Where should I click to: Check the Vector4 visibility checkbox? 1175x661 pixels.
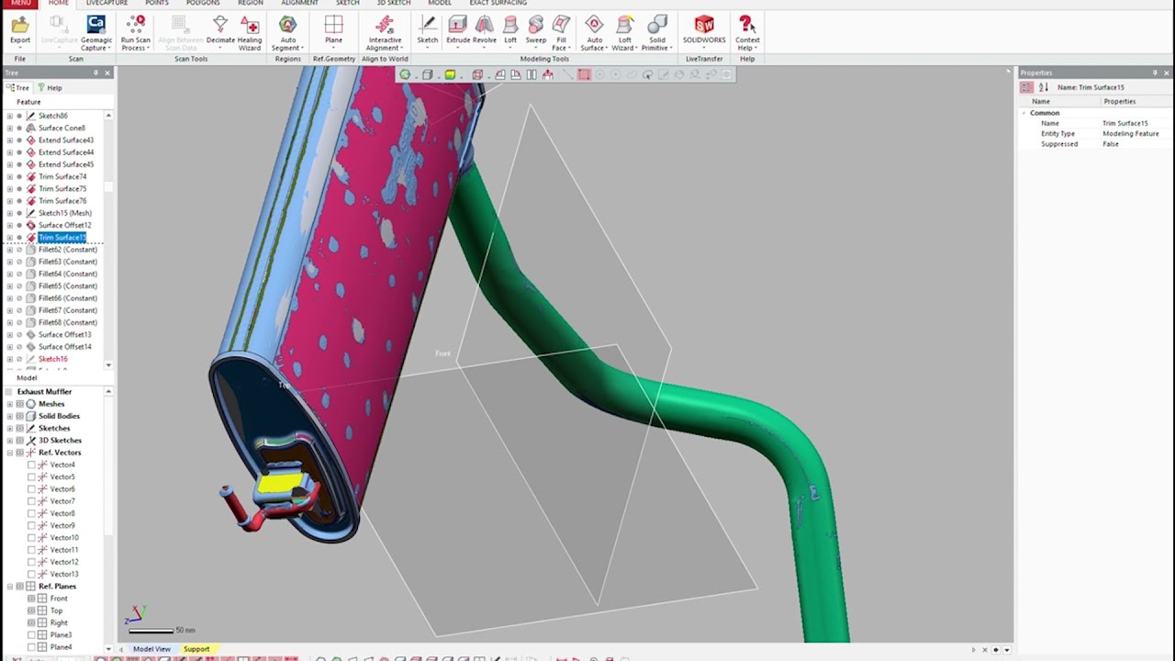[x=31, y=465]
